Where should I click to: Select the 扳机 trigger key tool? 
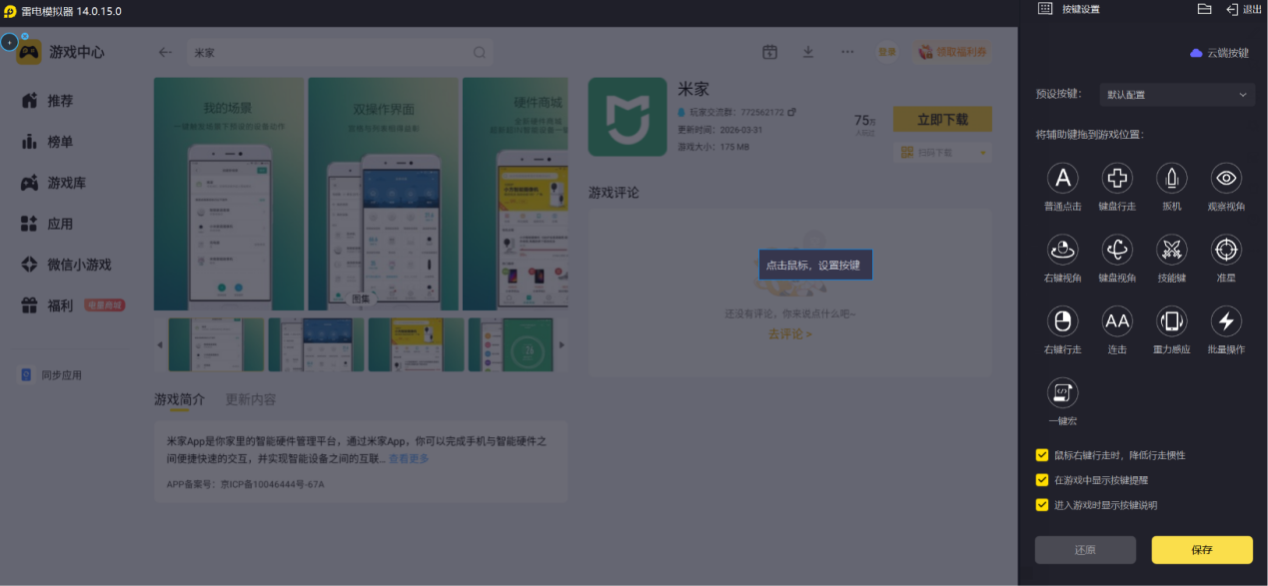[1171, 179]
